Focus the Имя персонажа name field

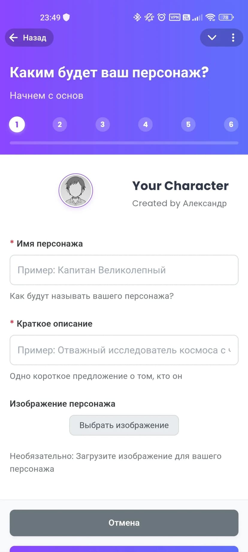(124, 270)
